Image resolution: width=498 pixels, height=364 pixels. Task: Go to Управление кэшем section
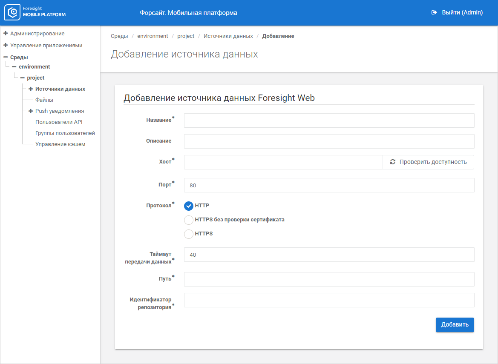click(60, 144)
